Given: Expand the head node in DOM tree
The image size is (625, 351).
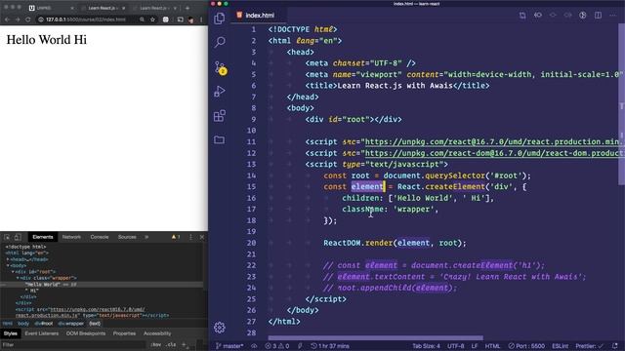Looking at the screenshot, I should (x=8, y=259).
